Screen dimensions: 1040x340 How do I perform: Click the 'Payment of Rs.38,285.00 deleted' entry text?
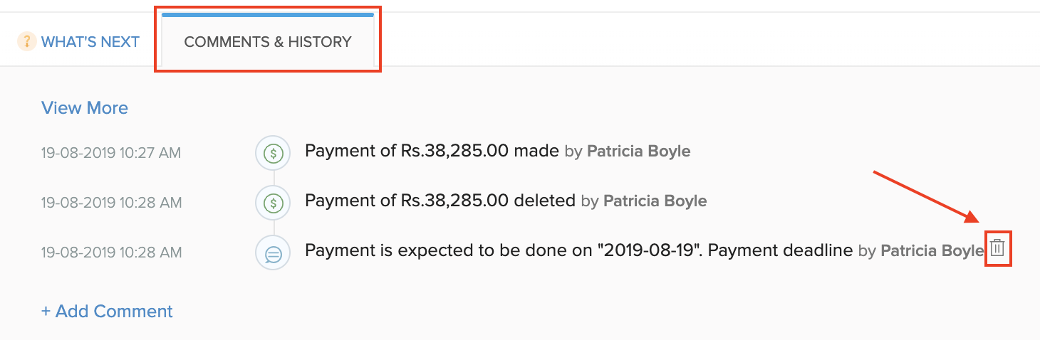[x=440, y=201]
